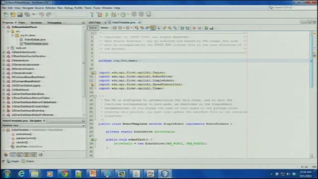This screenshot has height=179, width=318.
Task: Click the Profile Project clock icon
Action: (123, 14)
